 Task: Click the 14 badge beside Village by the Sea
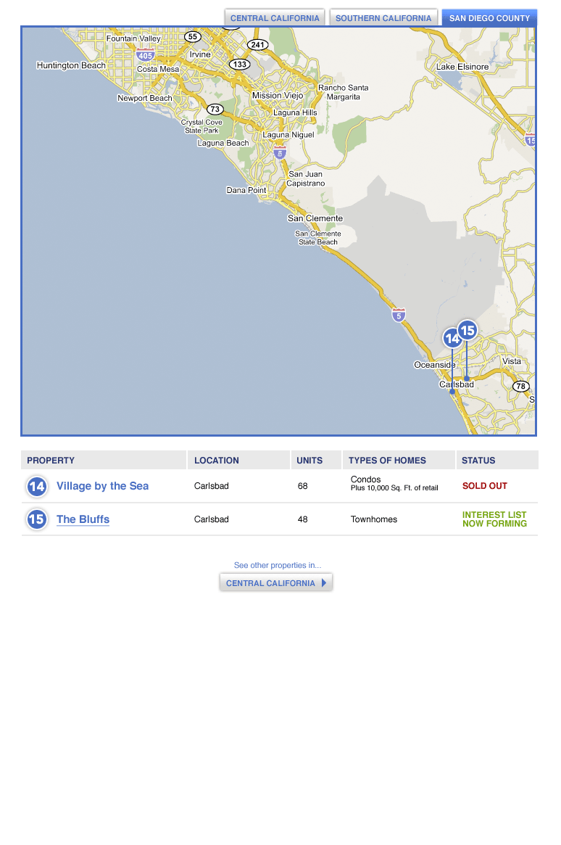tap(37, 486)
